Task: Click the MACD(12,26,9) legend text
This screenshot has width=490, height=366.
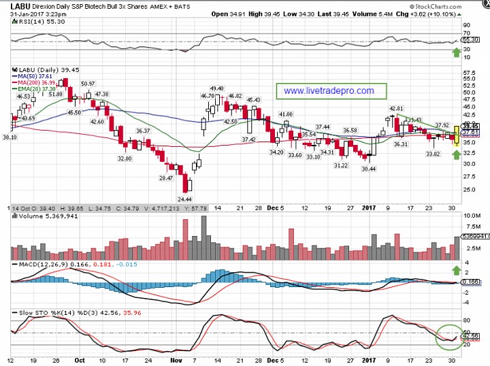Action: (x=44, y=265)
